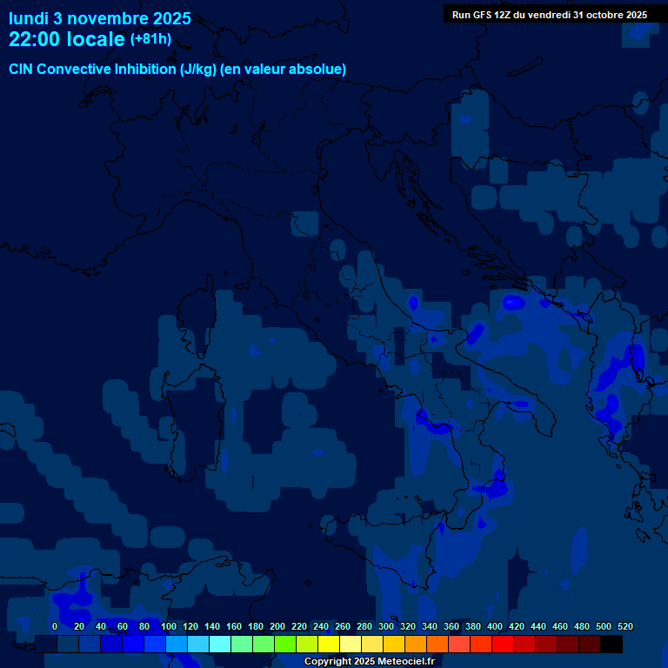This screenshot has height=668, width=668.
Task: Select the yellow 240 legend swatch
Action: [x=329, y=645]
